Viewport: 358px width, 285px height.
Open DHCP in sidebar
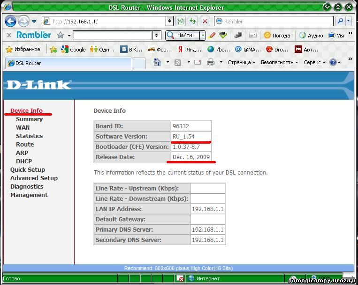point(24,161)
